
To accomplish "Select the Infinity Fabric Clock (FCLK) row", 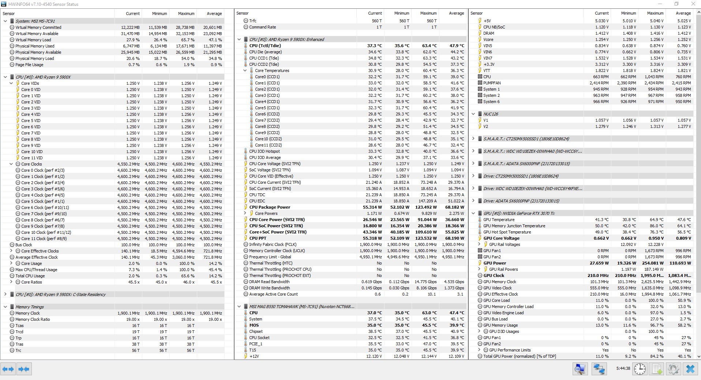I will tap(350, 244).
